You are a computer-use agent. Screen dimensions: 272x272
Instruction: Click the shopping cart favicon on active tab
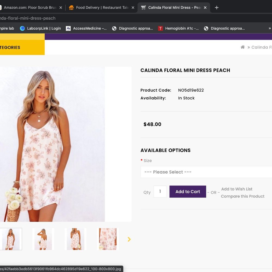143,7
